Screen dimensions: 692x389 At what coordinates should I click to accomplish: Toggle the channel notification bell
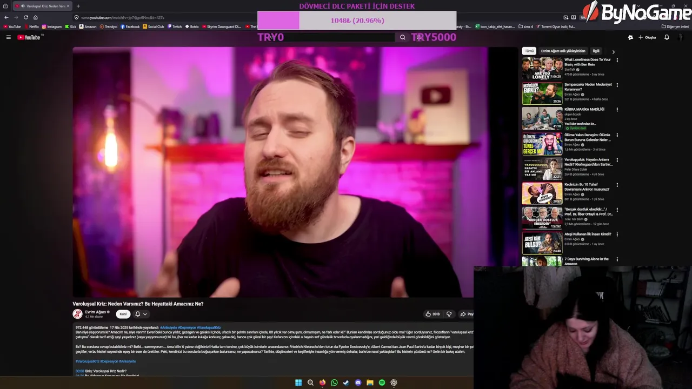coord(137,314)
